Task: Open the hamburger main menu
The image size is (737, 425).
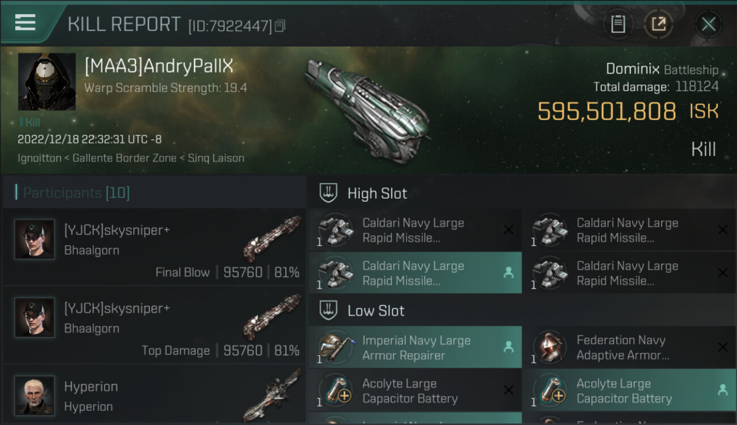Action: coord(26,23)
